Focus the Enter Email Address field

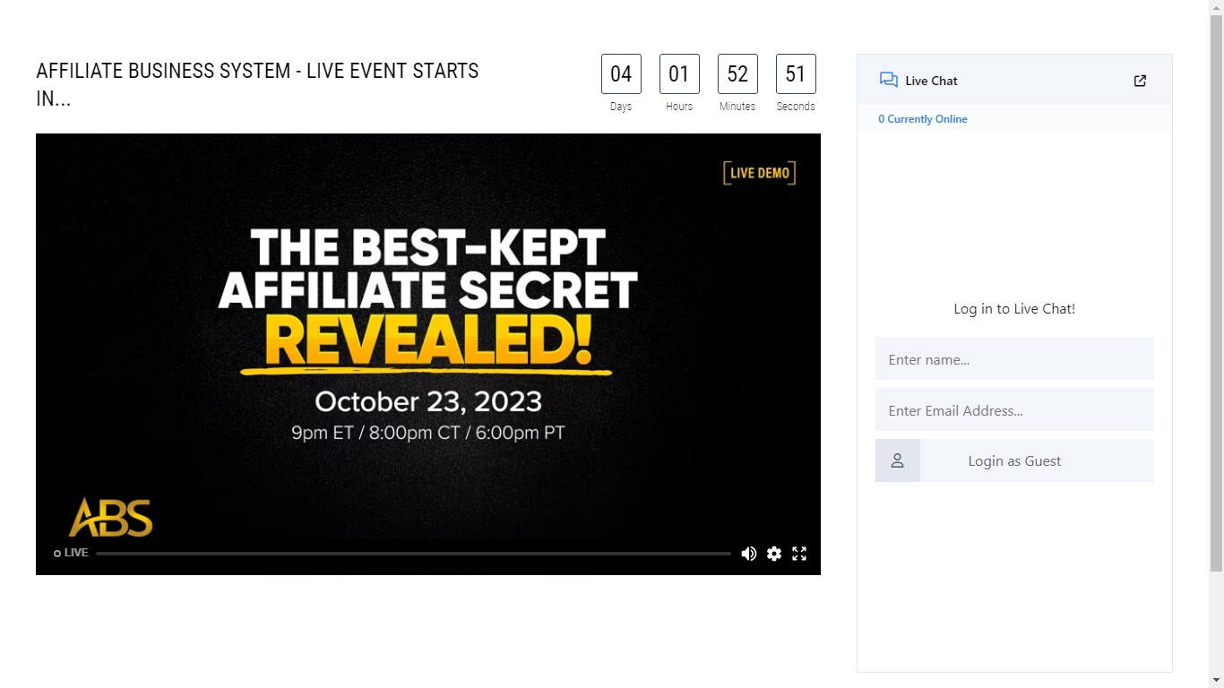[1014, 409]
